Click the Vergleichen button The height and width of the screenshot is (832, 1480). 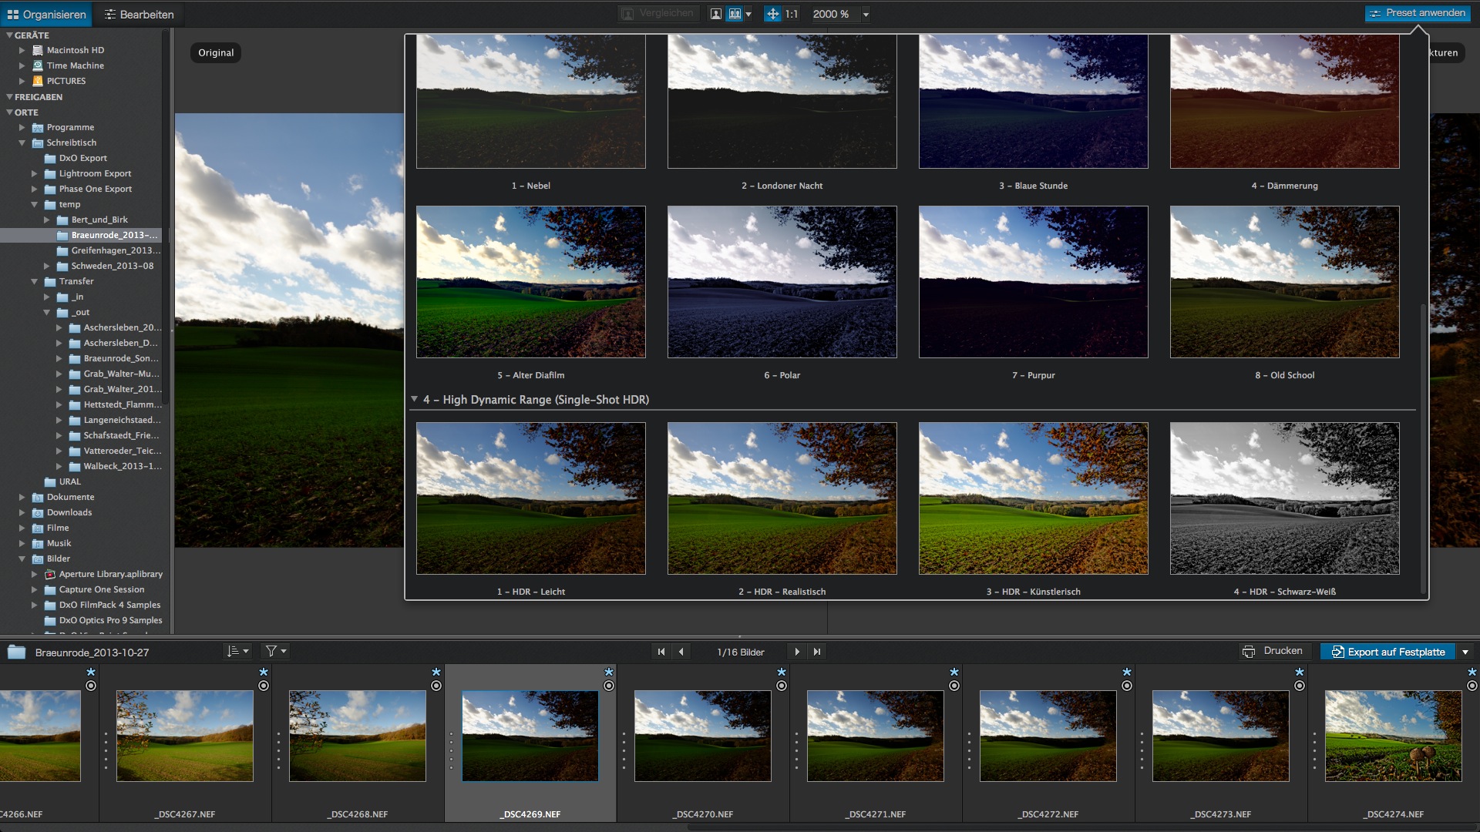(x=658, y=14)
